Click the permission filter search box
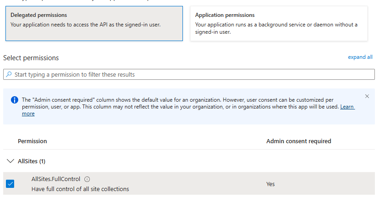 [x=192, y=74]
